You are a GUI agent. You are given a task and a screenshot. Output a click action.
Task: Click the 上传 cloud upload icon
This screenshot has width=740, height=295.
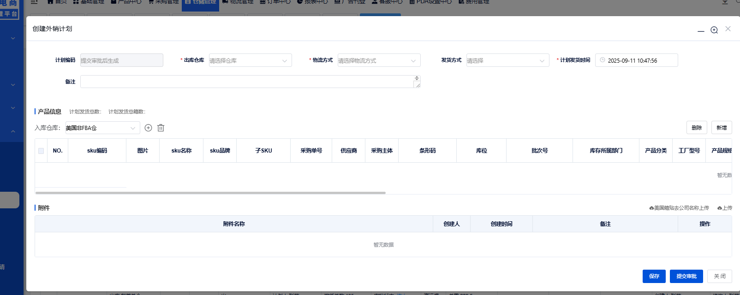pyautogui.click(x=720, y=208)
